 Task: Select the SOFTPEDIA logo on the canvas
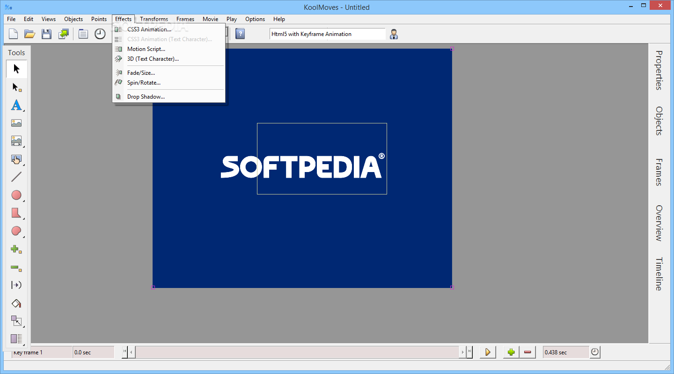[x=302, y=166]
